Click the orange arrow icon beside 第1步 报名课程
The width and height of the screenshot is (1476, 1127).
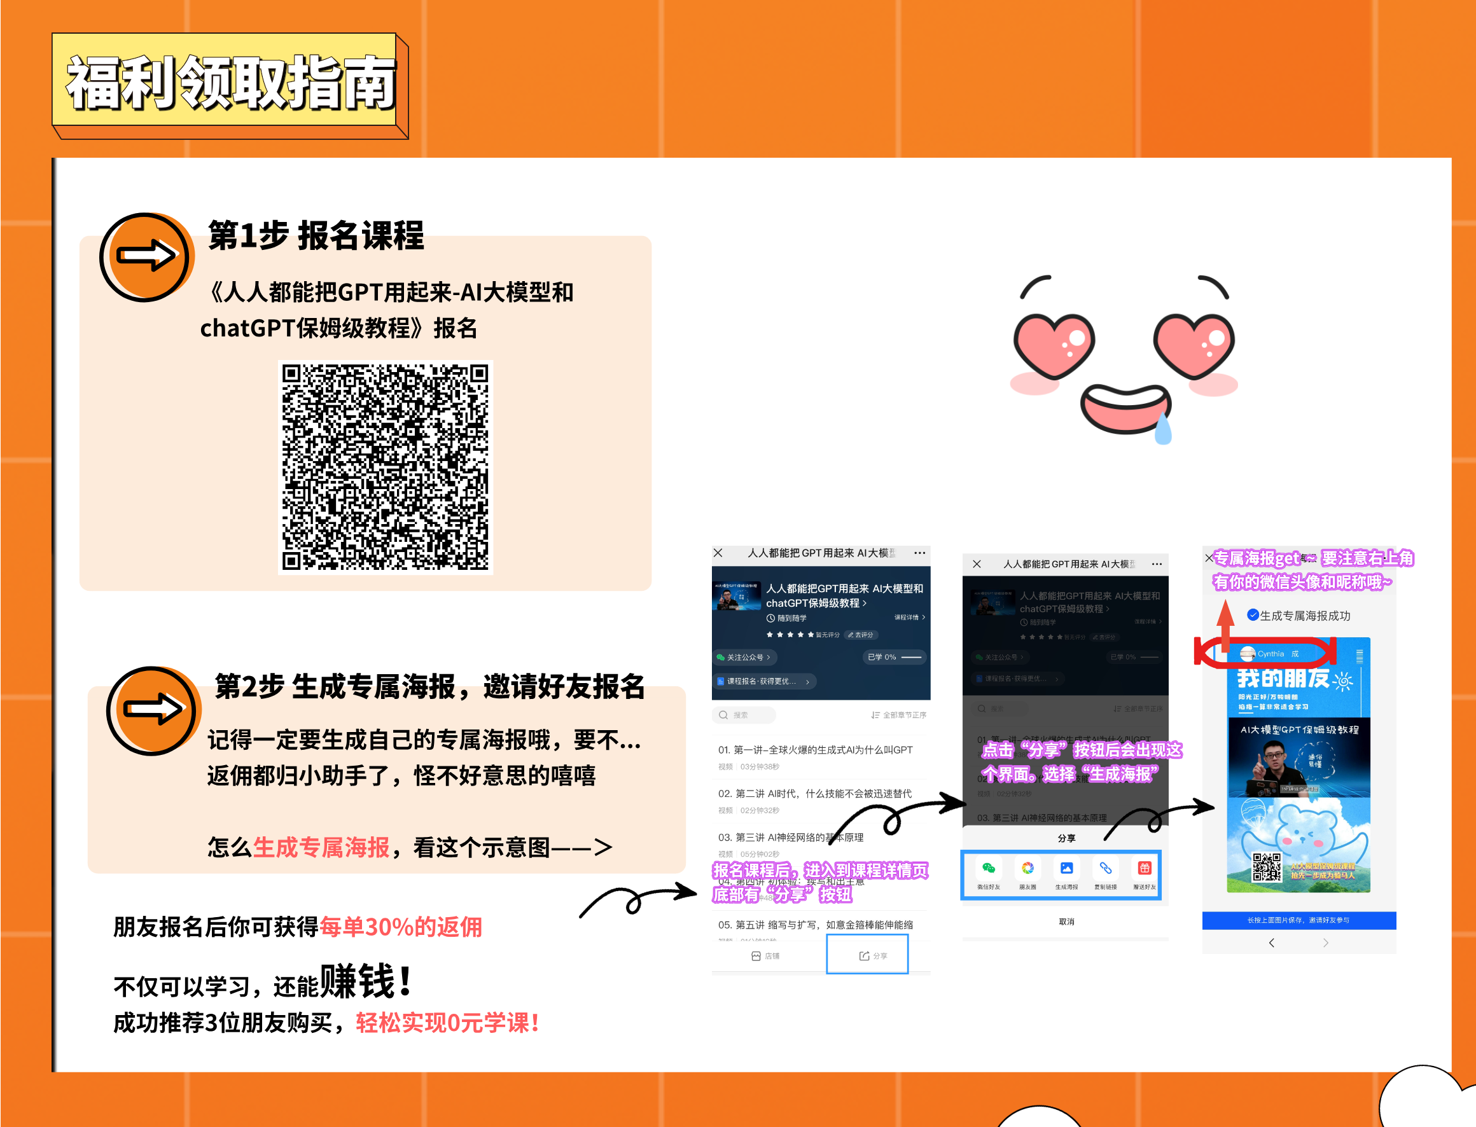(x=146, y=257)
